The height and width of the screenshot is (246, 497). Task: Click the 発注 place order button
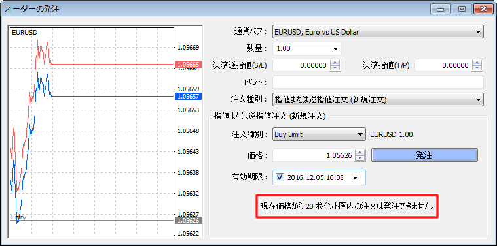pos(424,155)
